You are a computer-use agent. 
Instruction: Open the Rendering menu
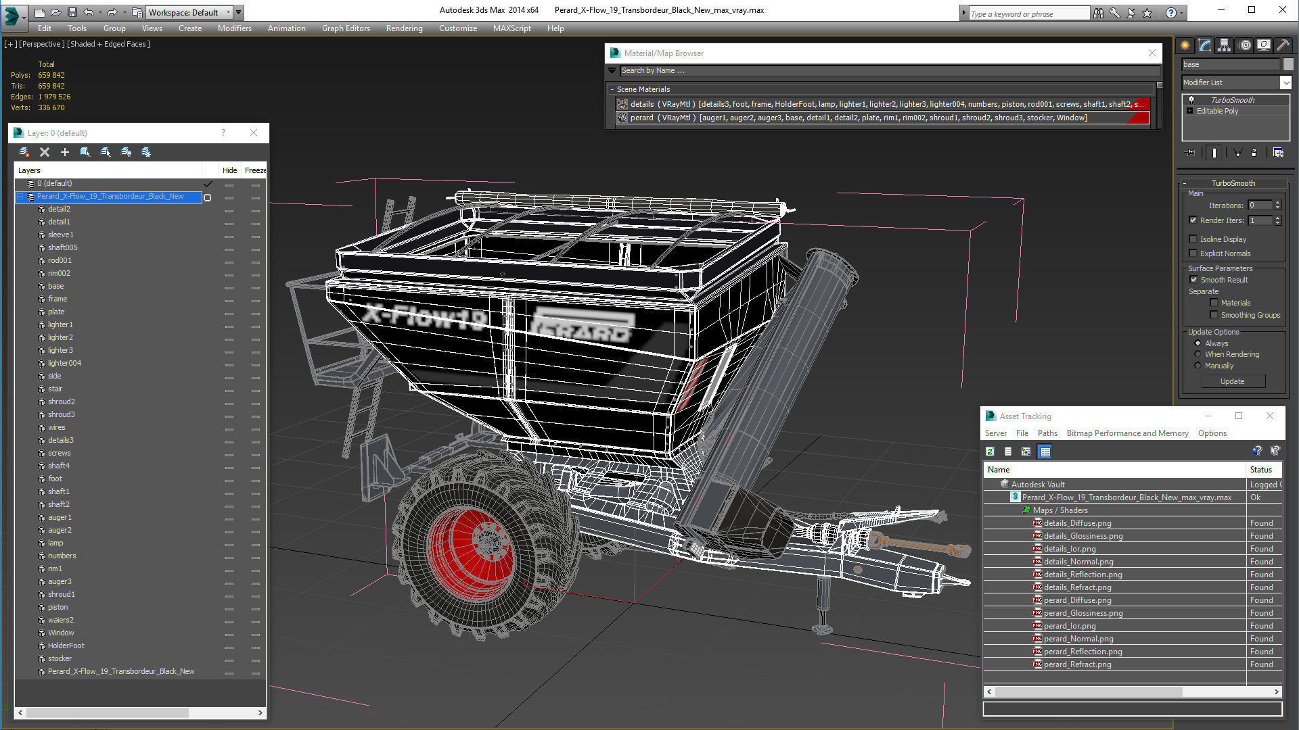(404, 28)
